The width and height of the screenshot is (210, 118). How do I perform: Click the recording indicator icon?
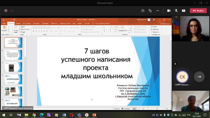(x=6, y=11)
